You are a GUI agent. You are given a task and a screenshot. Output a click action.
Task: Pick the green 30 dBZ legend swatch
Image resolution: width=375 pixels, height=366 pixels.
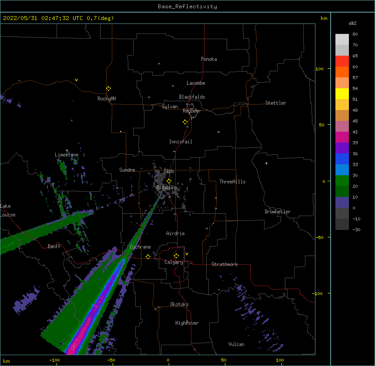click(x=342, y=181)
